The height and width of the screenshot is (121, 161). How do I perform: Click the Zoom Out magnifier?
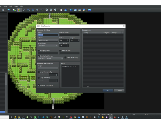tap(51, 10)
